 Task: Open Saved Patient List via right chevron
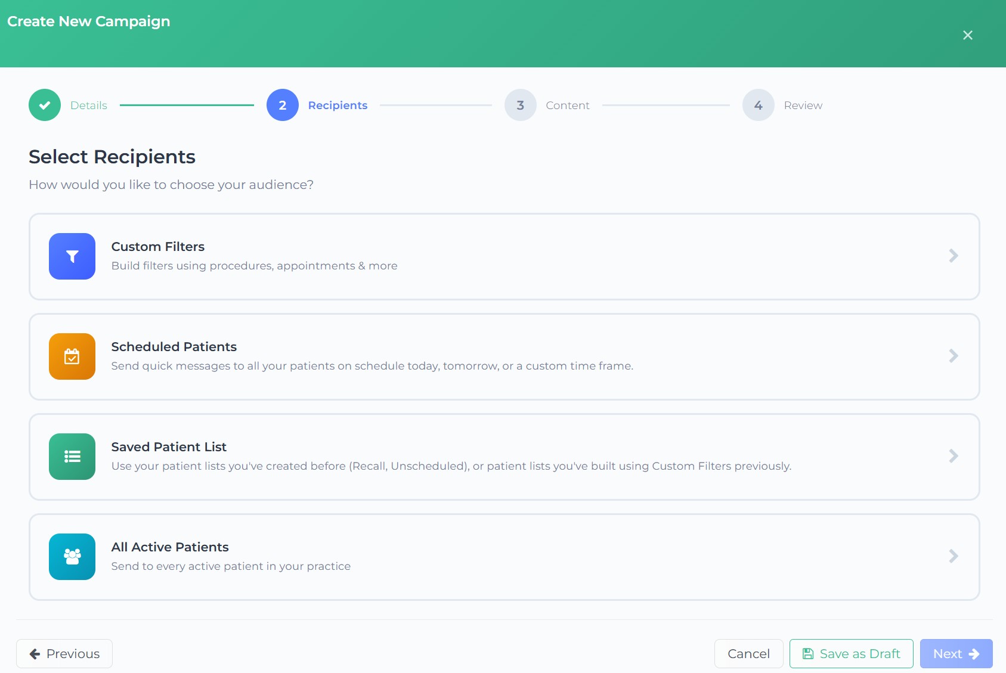click(x=953, y=456)
